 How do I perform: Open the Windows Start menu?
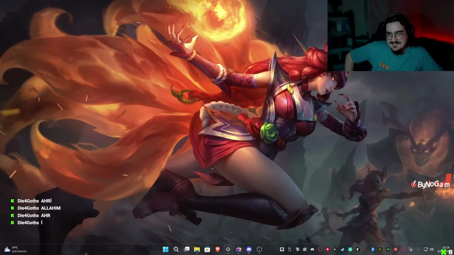pos(166,249)
